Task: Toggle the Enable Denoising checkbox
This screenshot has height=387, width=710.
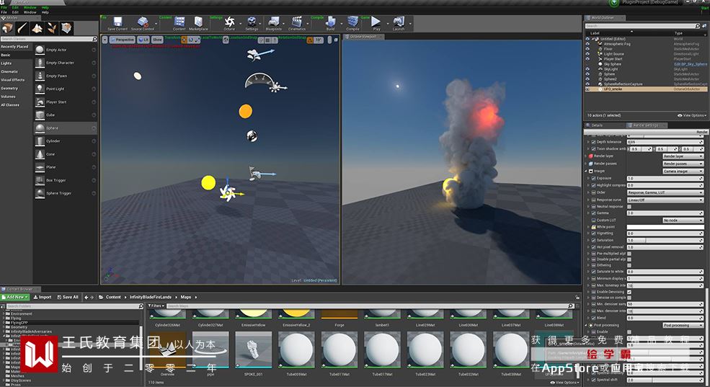Action: pos(629,292)
